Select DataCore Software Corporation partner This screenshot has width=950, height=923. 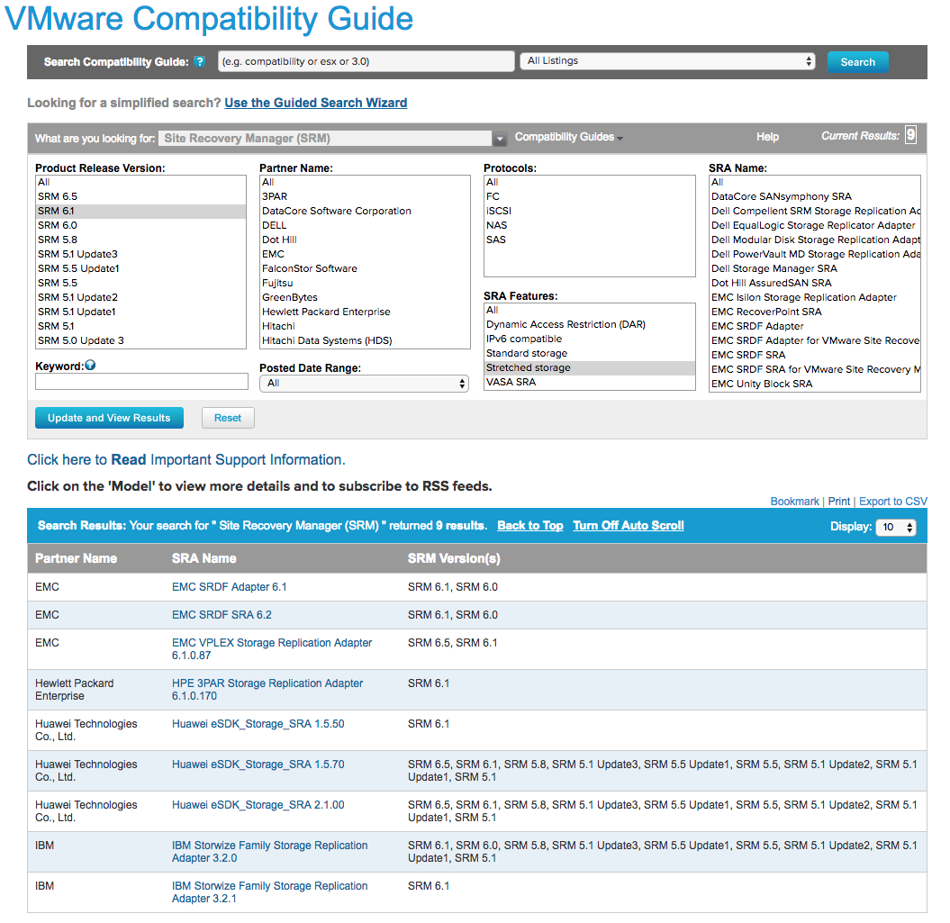(365, 211)
